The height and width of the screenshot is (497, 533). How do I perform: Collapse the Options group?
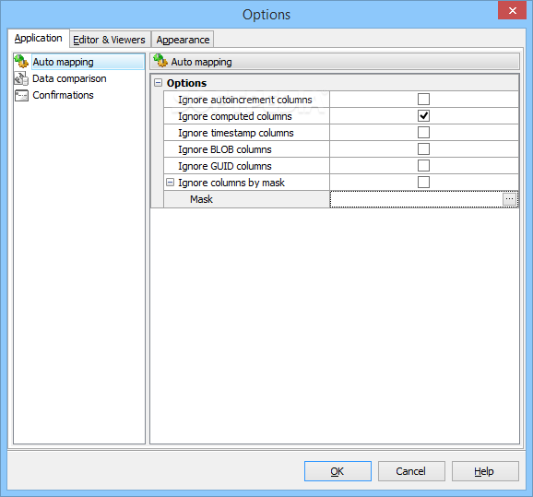(x=158, y=83)
